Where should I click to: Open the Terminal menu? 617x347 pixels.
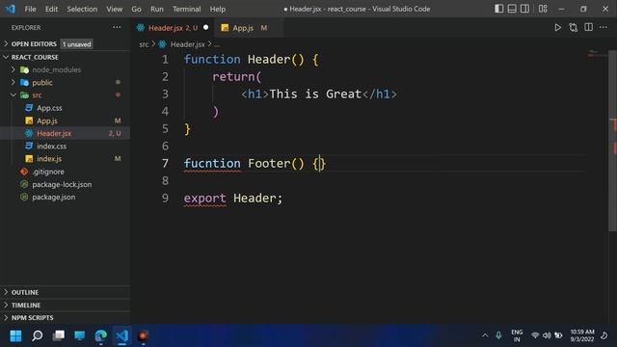click(x=186, y=9)
